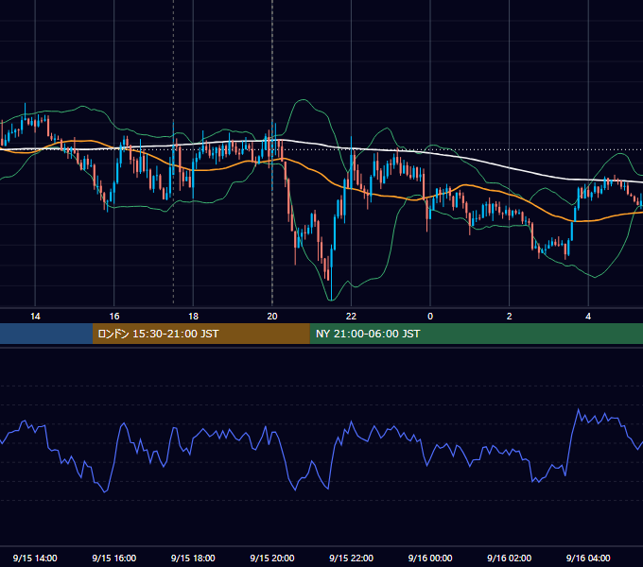This screenshot has width=643, height=567.
Task: Click the 9/15 22:00 time label
Action: tap(351, 558)
